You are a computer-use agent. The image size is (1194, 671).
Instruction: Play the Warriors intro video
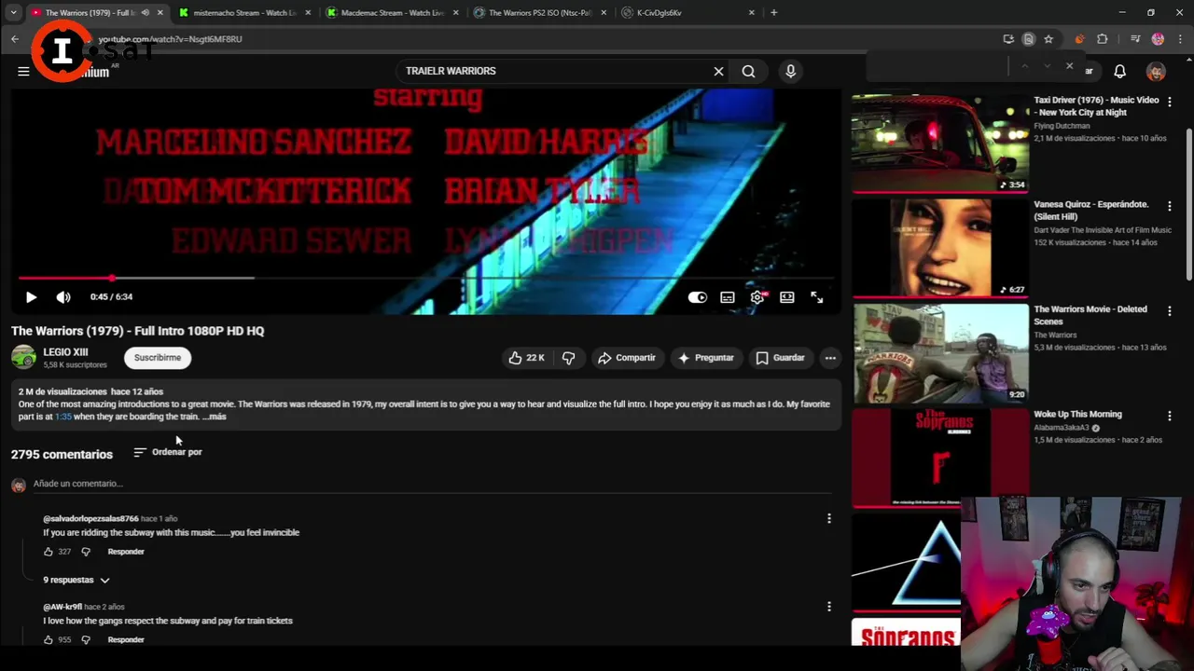pyautogui.click(x=31, y=297)
